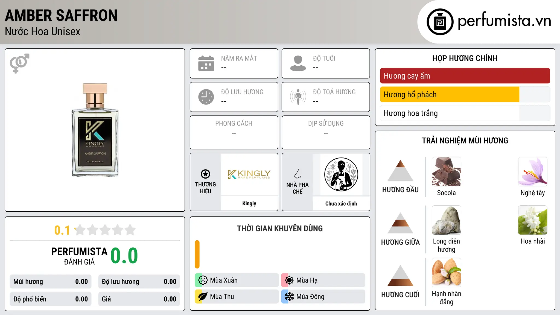
Task: Click the calendar icon beside Năm ra mắt
Action: coord(206,63)
